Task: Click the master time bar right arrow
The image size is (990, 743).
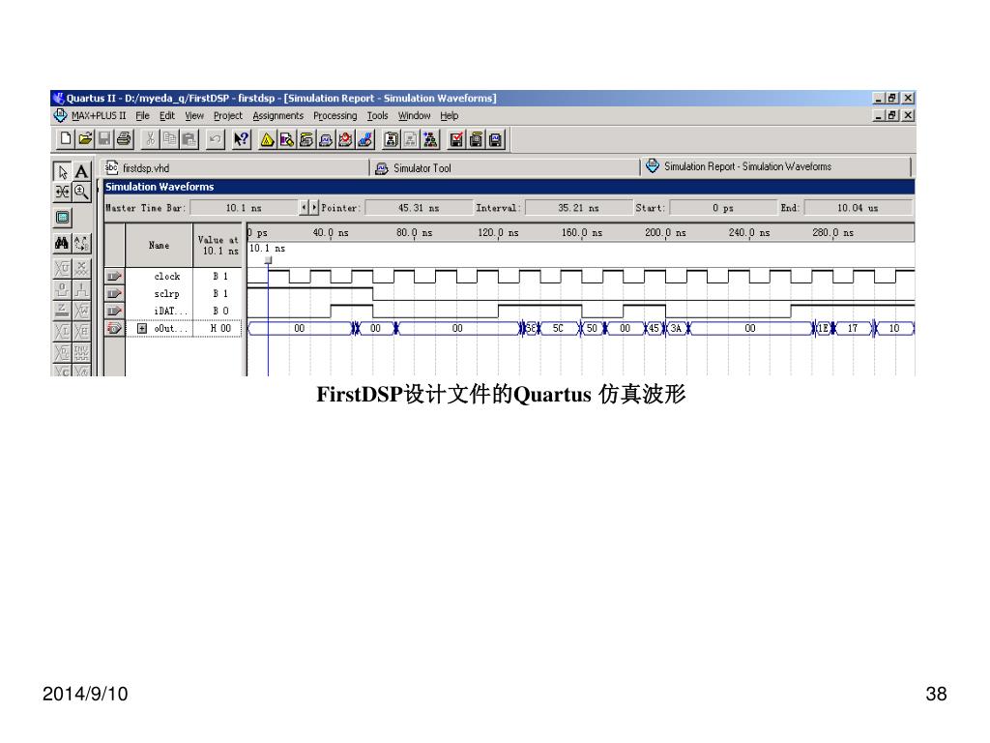Action: pyautogui.click(x=314, y=207)
